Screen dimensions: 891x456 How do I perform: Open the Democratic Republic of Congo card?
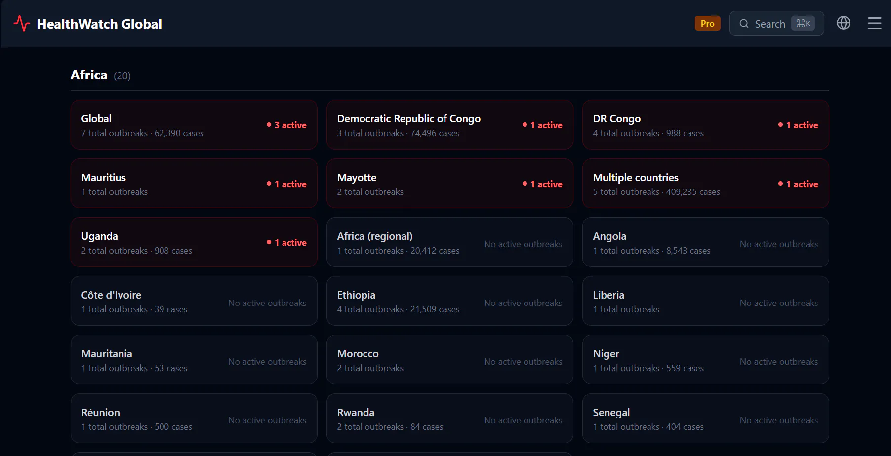450,124
